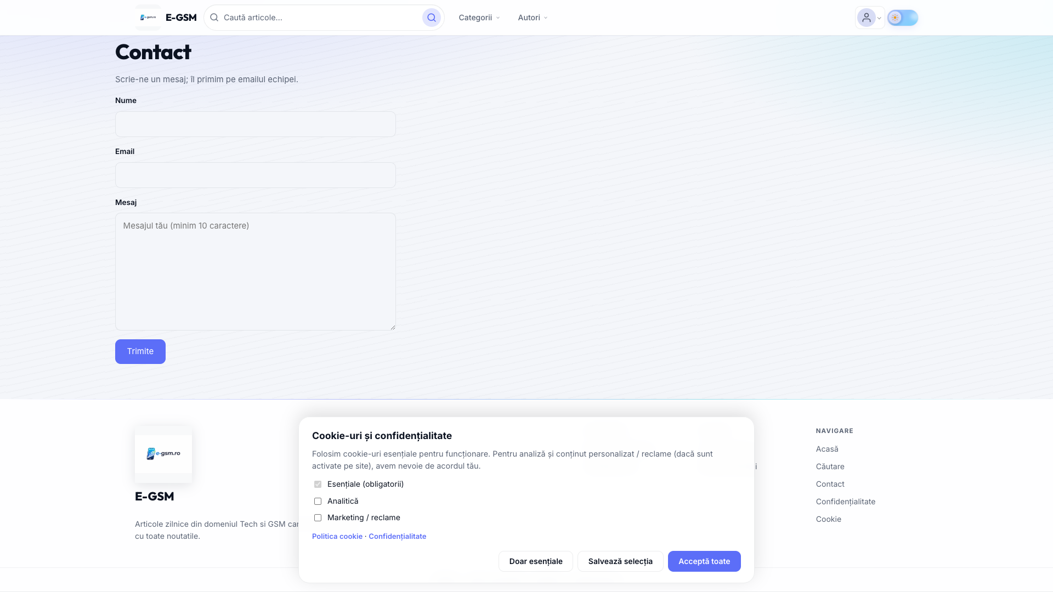Submit the form with Trimite button
Image resolution: width=1053 pixels, height=592 pixels.
point(140,351)
